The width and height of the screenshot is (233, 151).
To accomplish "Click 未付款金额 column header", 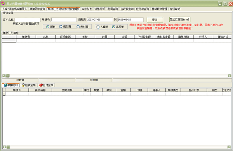I will pos(164,37).
